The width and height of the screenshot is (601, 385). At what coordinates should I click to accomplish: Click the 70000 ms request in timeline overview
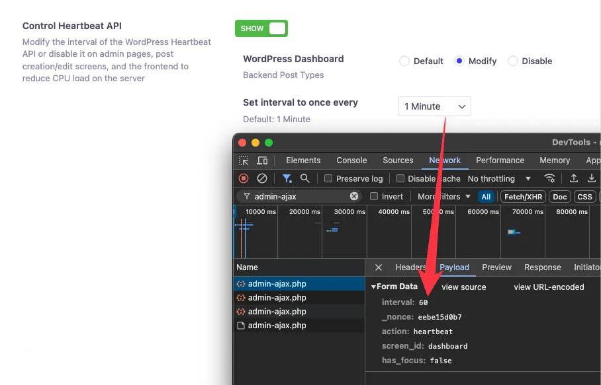514,232
